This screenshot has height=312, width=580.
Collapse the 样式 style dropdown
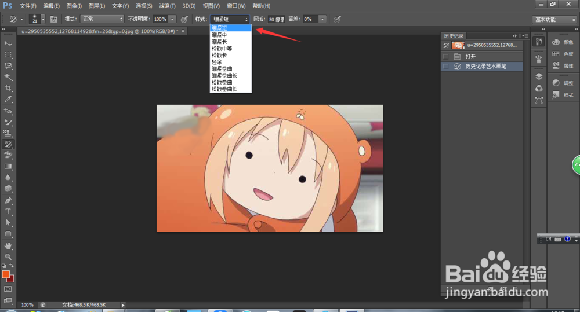click(230, 19)
